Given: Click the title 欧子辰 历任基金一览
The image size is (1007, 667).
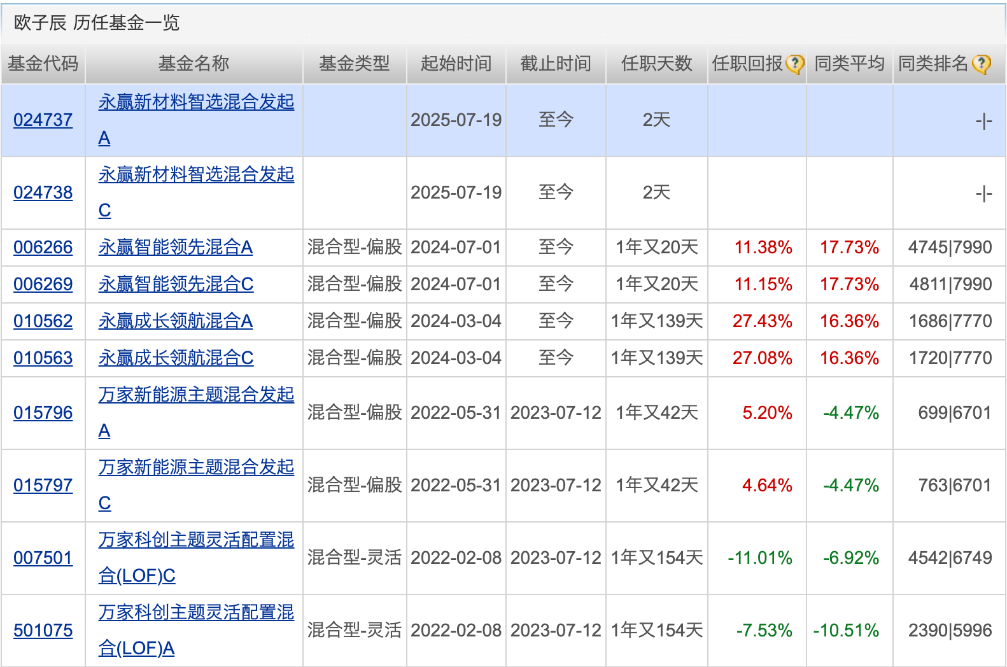Looking at the screenshot, I should click(x=97, y=23).
